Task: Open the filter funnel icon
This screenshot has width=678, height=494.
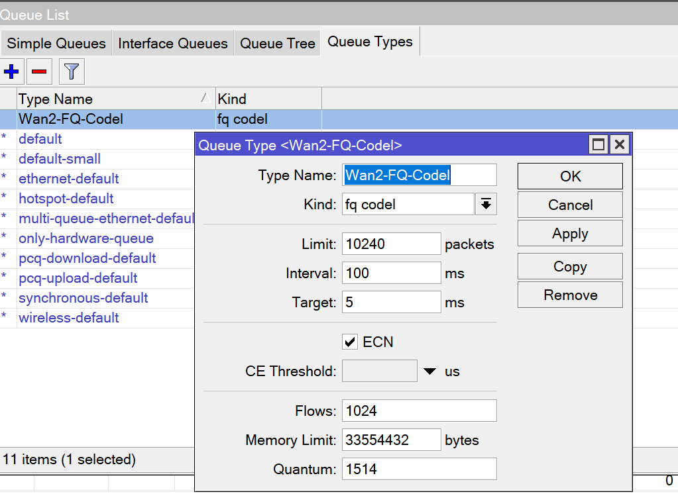Action: click(x=72, y=71)
